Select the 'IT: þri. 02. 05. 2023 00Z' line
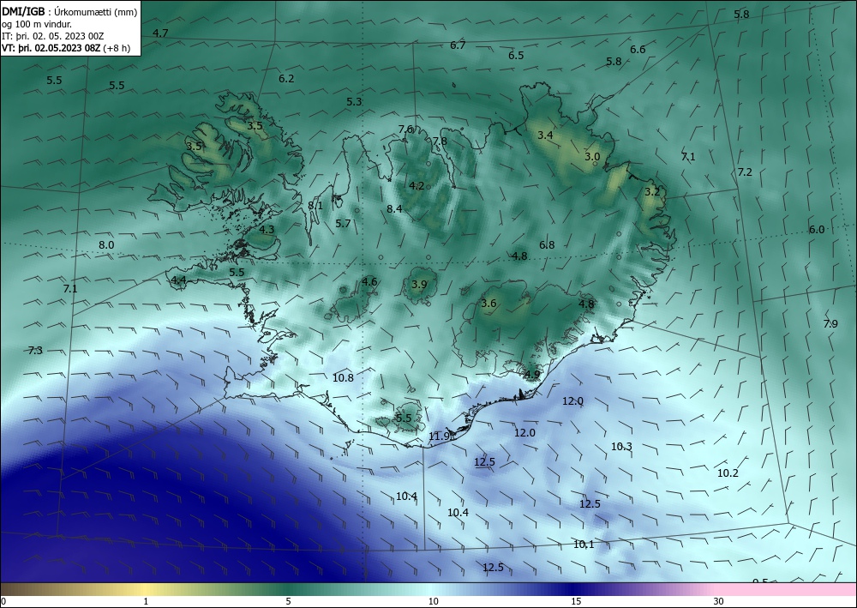Image resolution: width=857 pixels, height=608 pixels. coord(52,36)
